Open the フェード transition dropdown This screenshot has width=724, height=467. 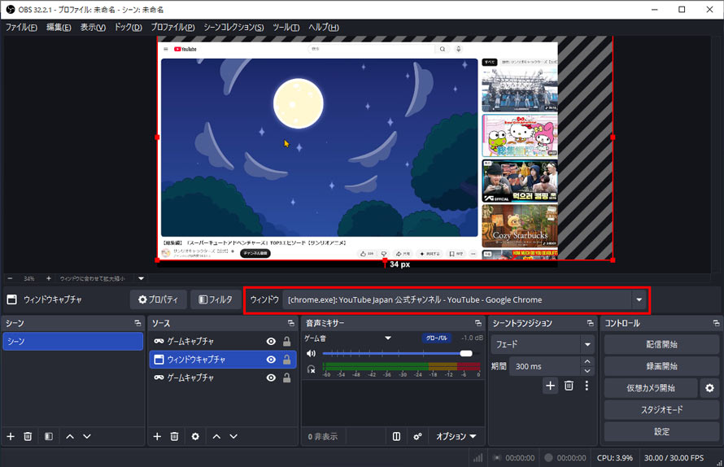pos(587,345)
